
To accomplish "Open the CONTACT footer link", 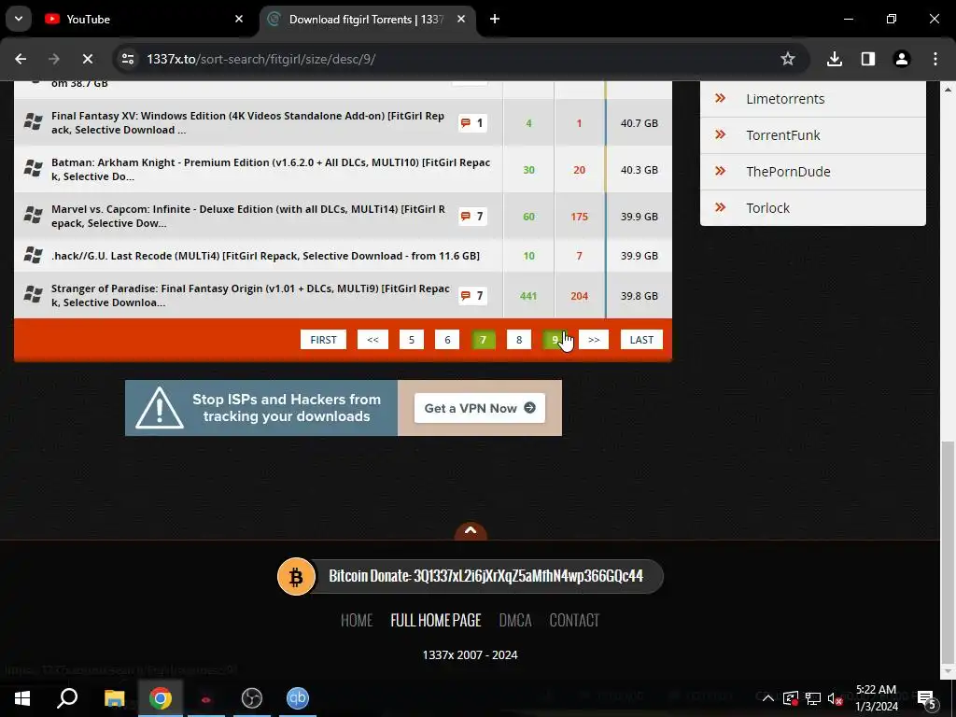I will (574, 620).
